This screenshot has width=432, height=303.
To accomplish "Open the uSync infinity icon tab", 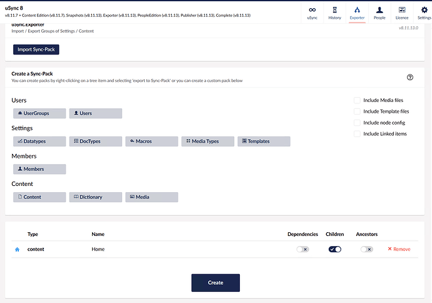I will (x=312, y=13).
